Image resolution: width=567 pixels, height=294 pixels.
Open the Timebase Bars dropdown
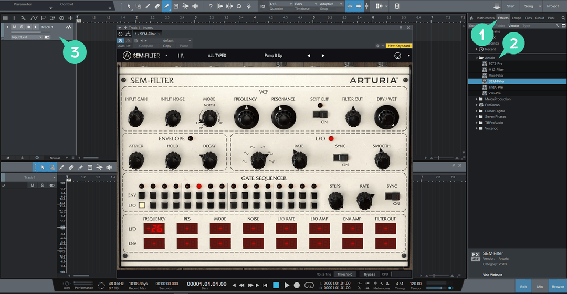point(306,4)
